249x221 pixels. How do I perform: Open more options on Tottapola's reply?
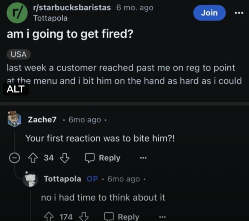[162, 217]
